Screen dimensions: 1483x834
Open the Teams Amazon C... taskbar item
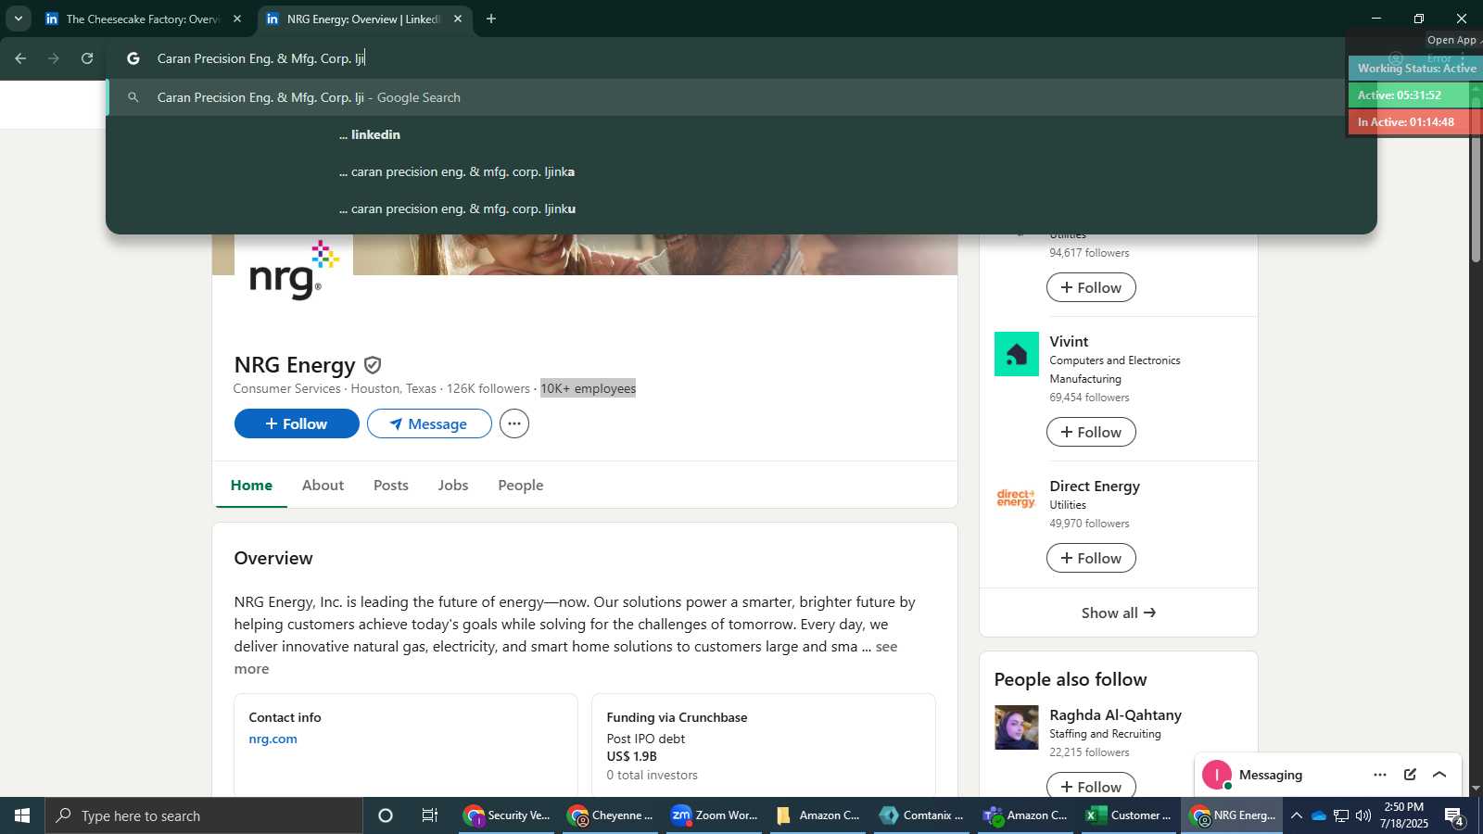point(1027,815)
